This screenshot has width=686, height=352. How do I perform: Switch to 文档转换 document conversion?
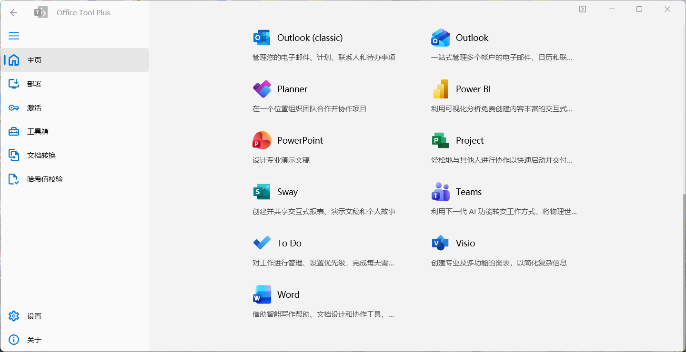41,156
